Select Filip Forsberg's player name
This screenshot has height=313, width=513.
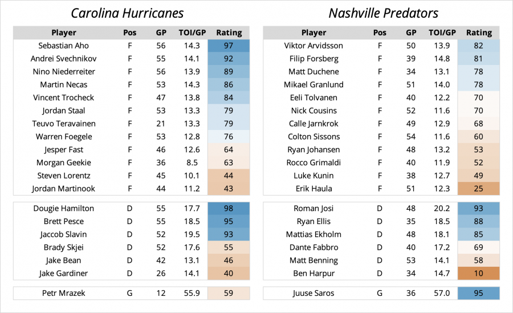[314, 59]
